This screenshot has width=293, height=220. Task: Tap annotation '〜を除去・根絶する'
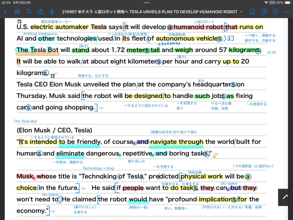point(68,162)
